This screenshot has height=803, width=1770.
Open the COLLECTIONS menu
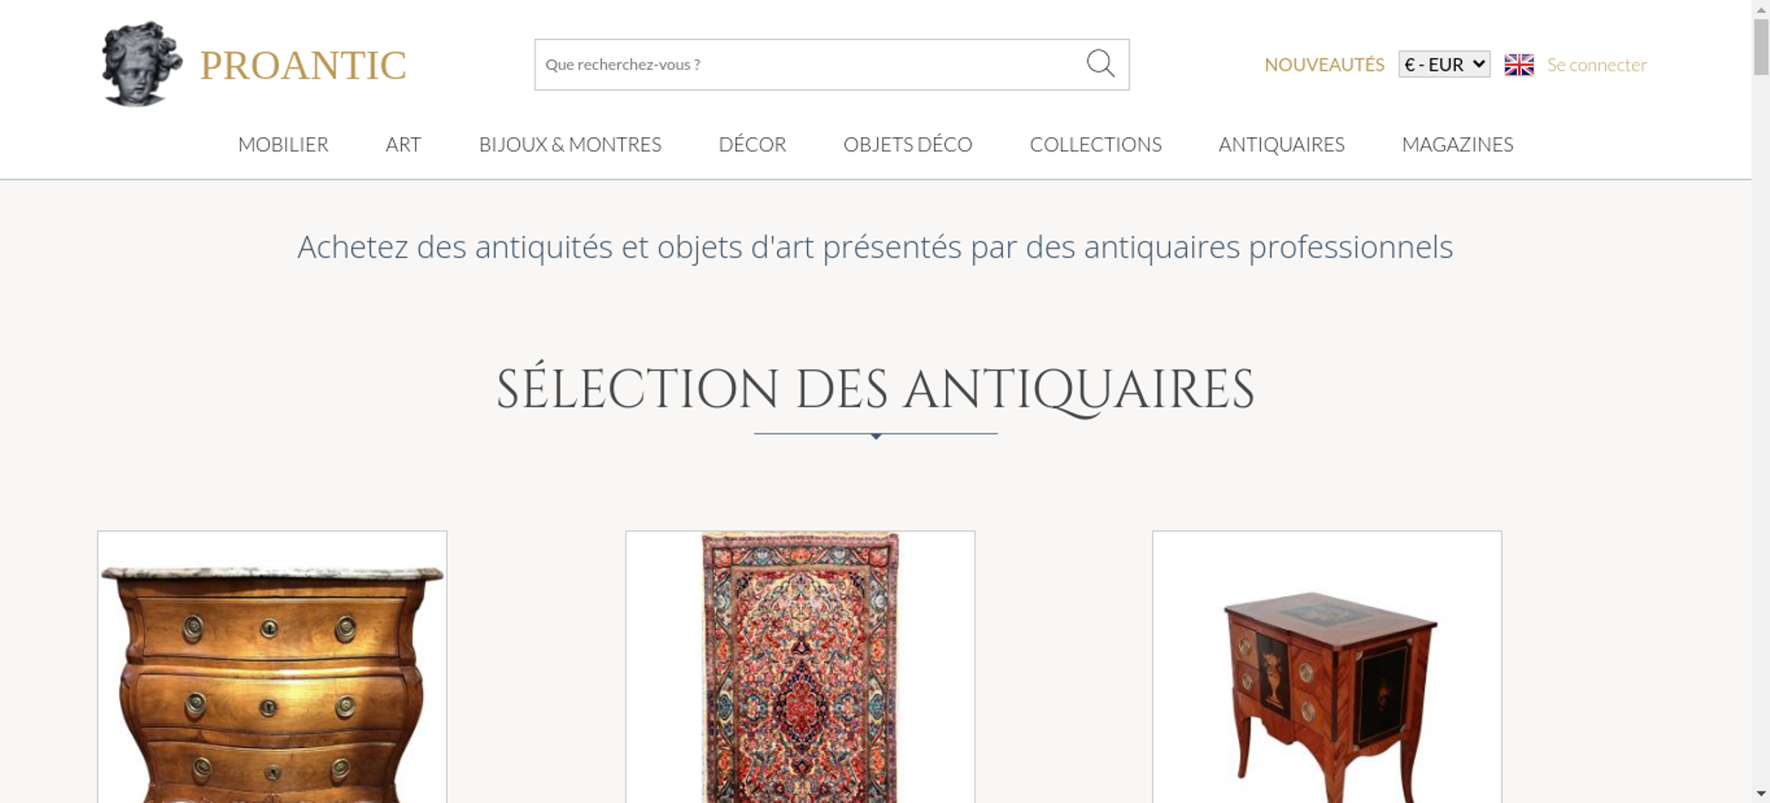coord(1095,144)
